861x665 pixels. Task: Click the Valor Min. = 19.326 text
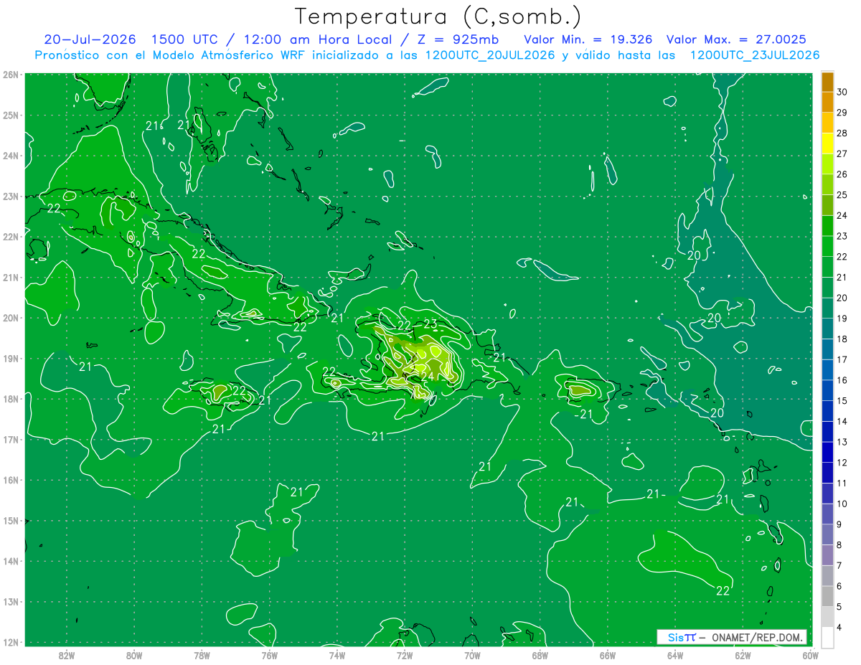tap(588, 39)
